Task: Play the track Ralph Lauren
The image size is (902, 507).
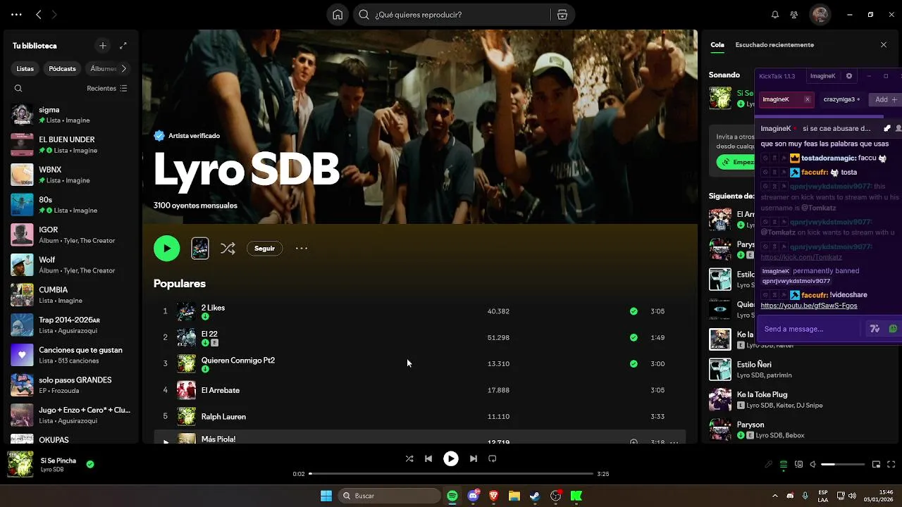Action: [223, 416]
